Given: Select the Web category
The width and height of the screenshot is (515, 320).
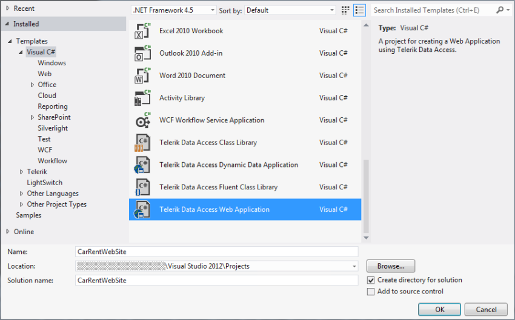Looking at the screenshot, I should (45, 73).
